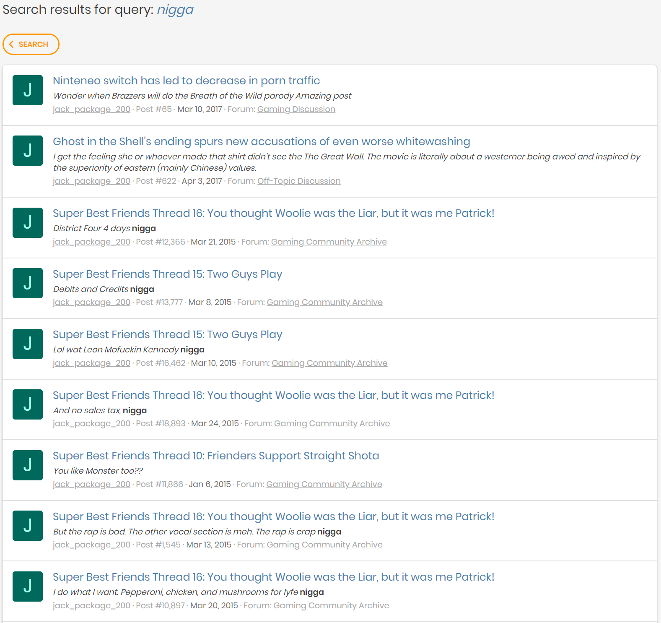Visit the Off-Topic Discussion forum link
Image resolution: width=661 pixels, height=623 pixels.
click(299, 181)
